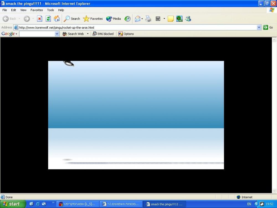Launch the Messenger buddies icon
The height and width of the screenshot is (208, 277).
click(x=188, y=19)
